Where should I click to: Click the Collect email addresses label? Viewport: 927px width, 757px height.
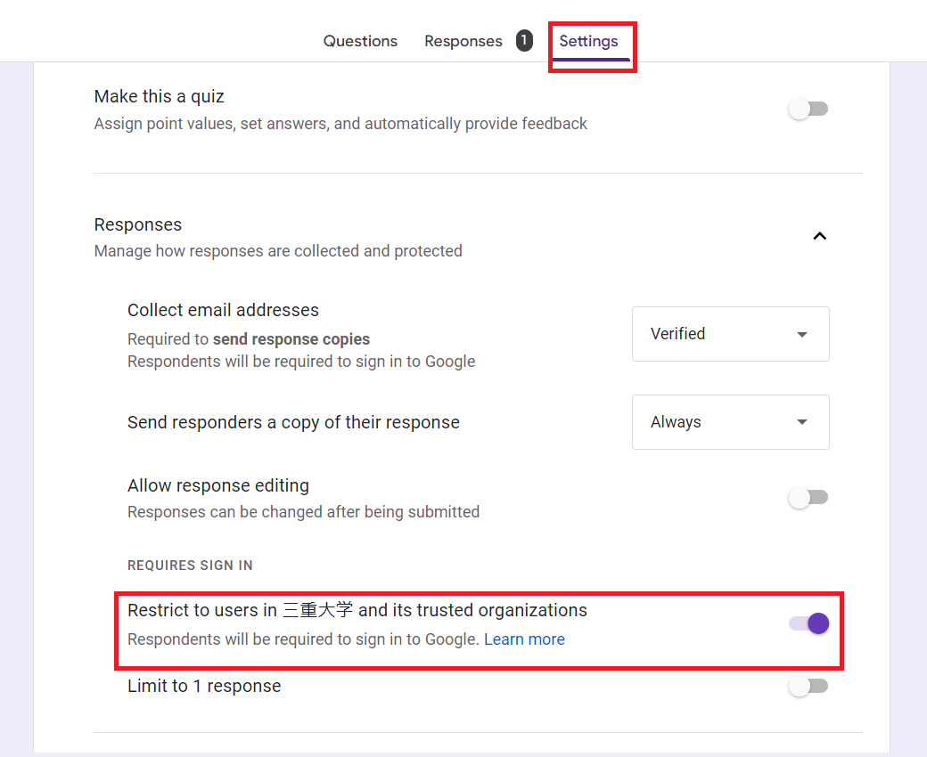pyautogui.click(x=223, y=310)
